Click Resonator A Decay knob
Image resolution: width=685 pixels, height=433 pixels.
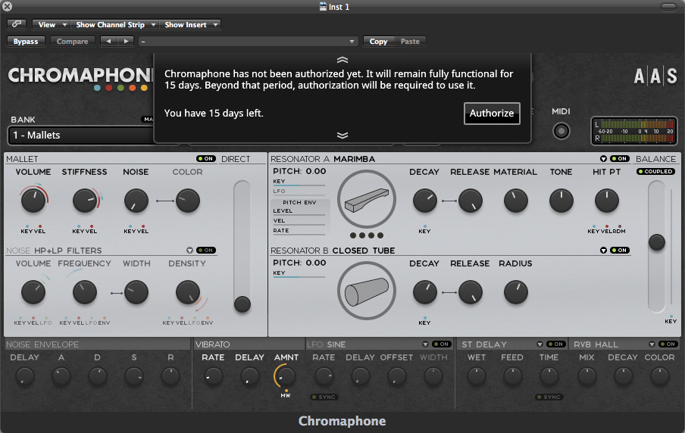coord(424,201)
